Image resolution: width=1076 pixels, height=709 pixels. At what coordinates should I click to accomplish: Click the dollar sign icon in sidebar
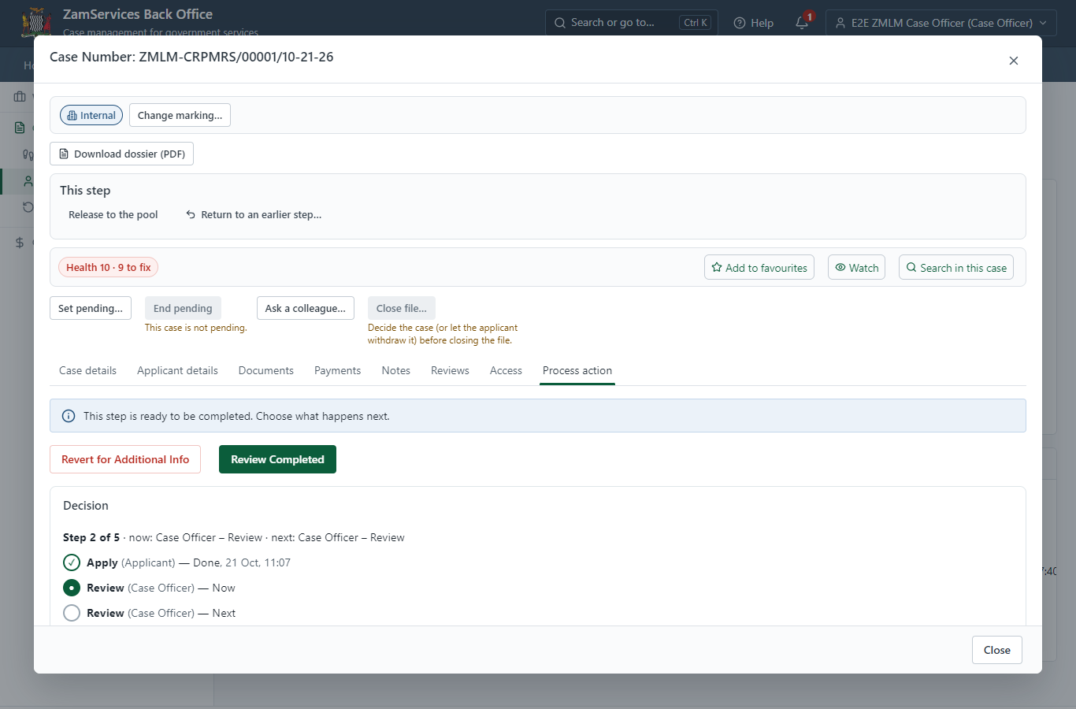click(x=20, y=243)
